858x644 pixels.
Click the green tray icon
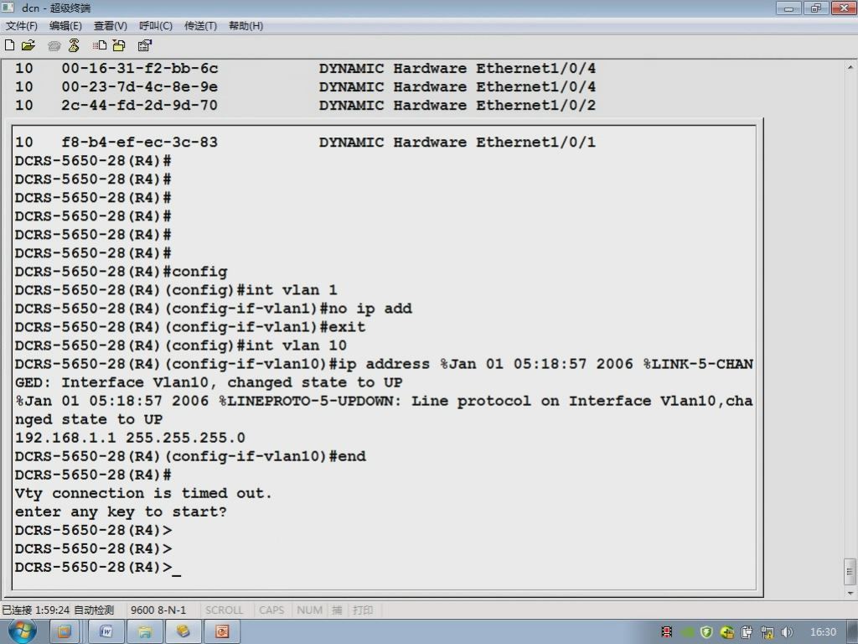(x=687, y=632)
